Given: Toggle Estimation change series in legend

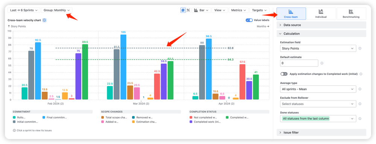Looking at the screenshot, I should (x=144, y=122).
